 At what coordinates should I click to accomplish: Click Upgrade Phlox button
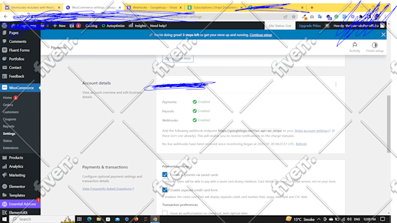tap(309, 26)
